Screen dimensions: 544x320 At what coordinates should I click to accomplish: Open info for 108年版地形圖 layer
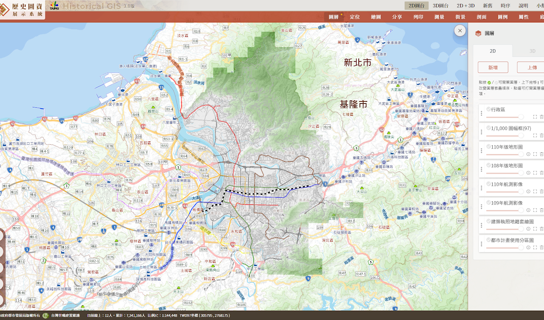[528, 173]
